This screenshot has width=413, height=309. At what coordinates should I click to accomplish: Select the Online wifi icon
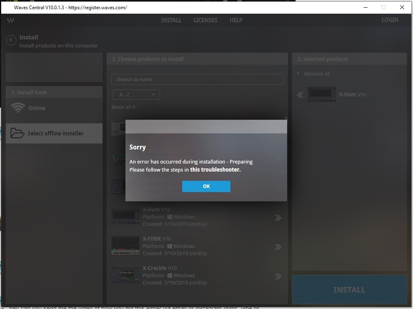pos(18,108)
